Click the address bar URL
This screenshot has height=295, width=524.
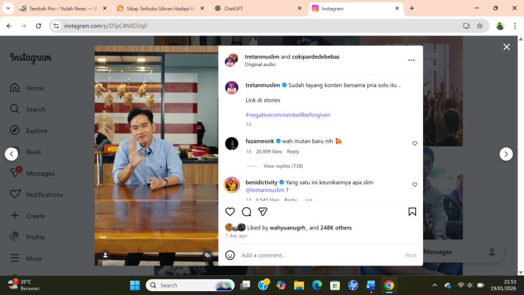click(x=106, y=26)
